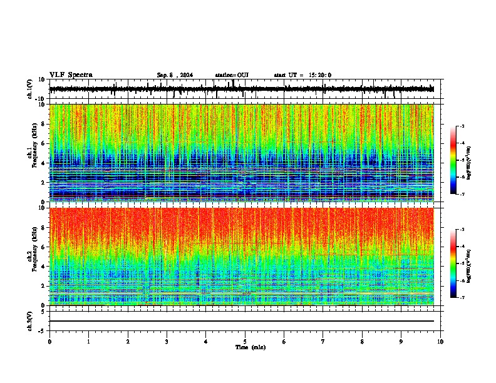Click the ch.1 voltage waveform trace
Image resolution: width=496 pixels, height=383 pixels.
pos(241,89)
